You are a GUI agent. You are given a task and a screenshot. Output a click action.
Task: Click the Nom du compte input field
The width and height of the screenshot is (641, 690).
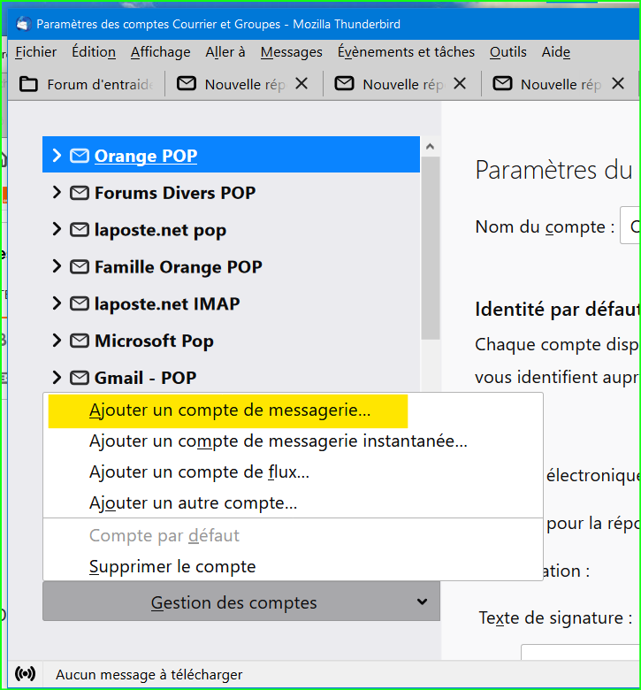(630, 225)
